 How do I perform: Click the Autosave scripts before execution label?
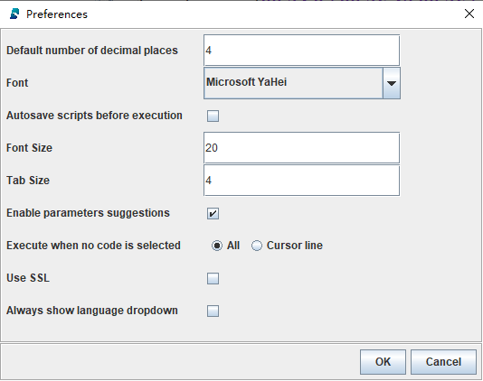click(x=94, y=116)
